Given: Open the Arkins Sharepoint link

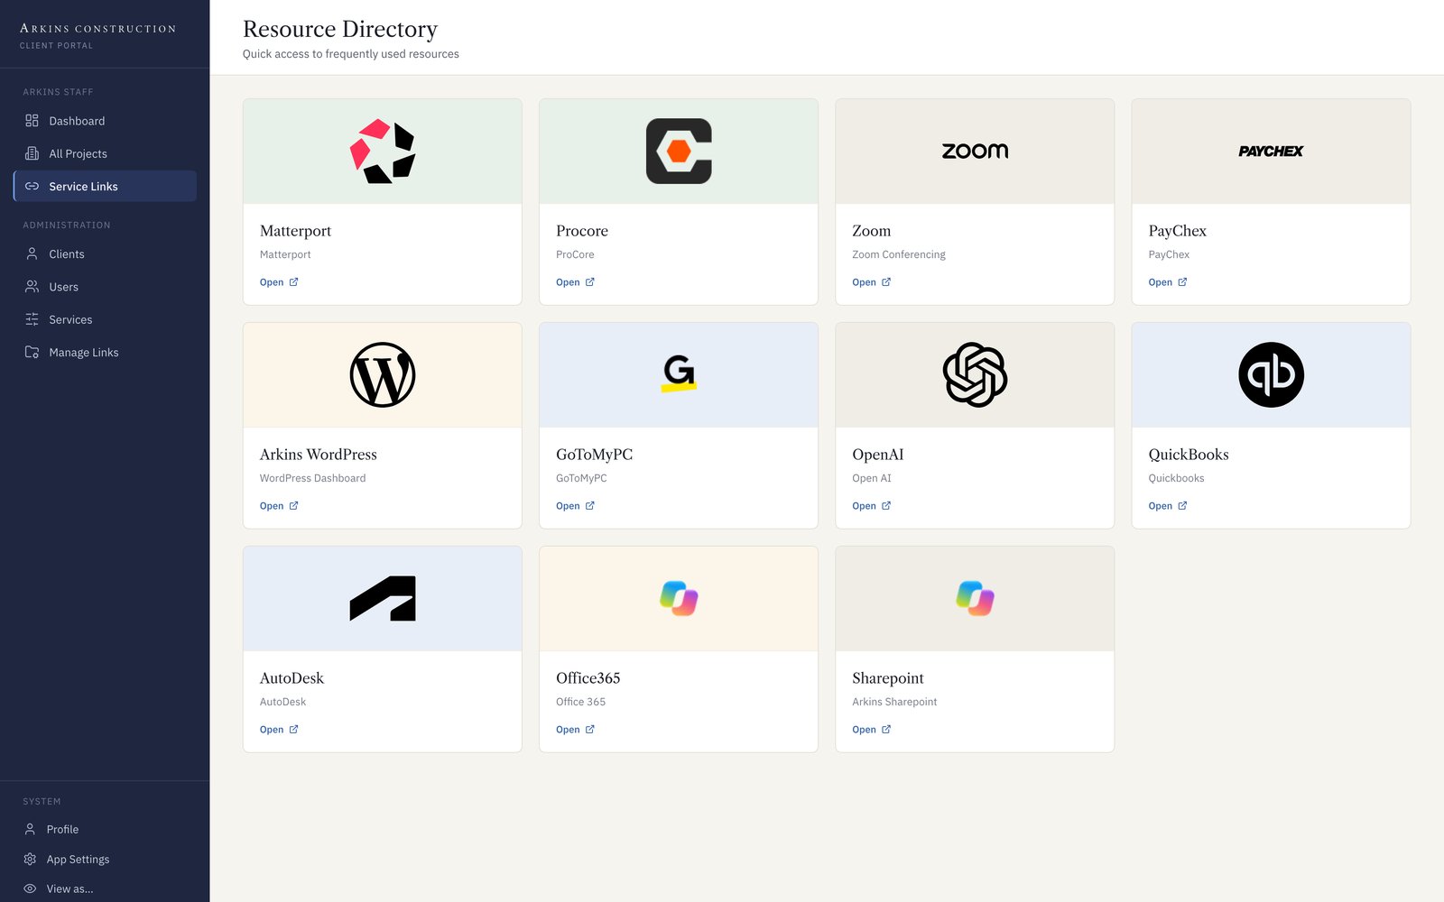Looking at the screenshot, I should point(871,730).
